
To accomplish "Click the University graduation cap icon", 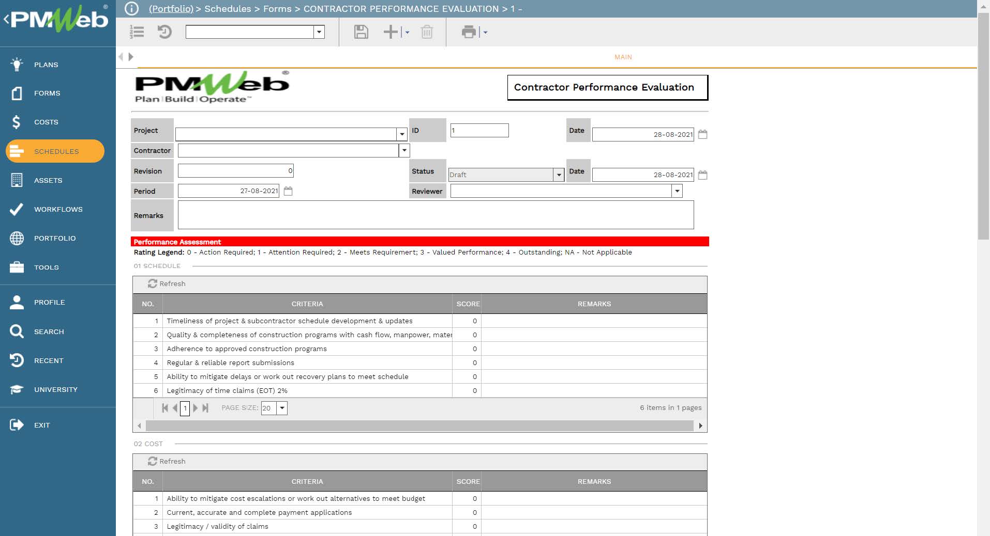I will pos(17,389).
